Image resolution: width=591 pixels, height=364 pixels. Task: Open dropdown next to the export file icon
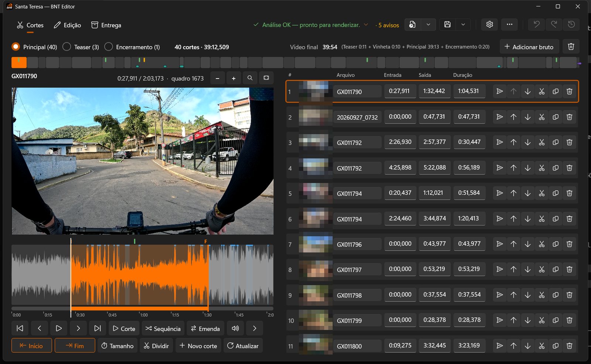click(428, 24)
